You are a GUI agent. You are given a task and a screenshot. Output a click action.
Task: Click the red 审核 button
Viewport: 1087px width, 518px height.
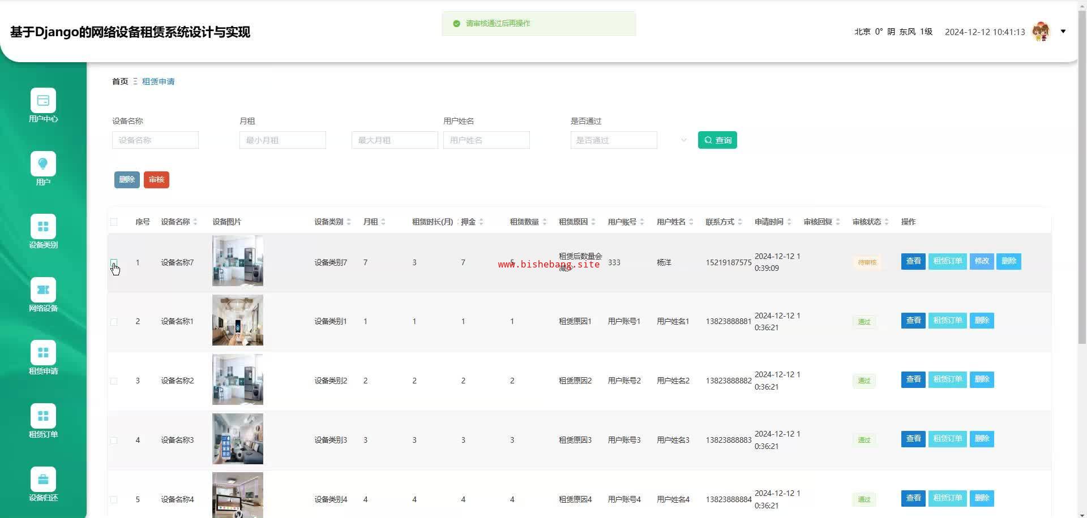click(156, 180)
